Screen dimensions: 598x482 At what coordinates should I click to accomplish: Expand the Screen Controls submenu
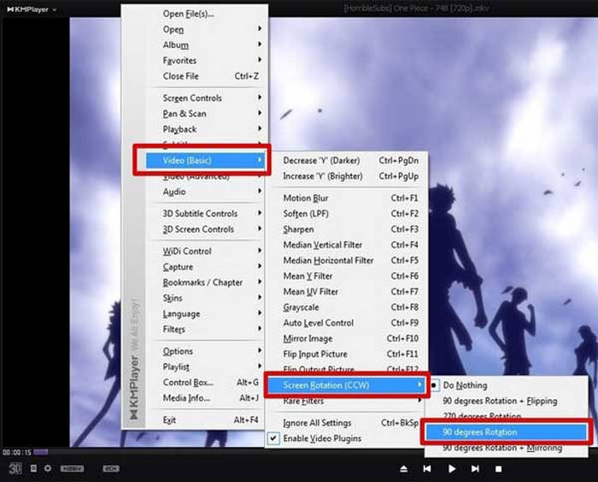(206, 98)
